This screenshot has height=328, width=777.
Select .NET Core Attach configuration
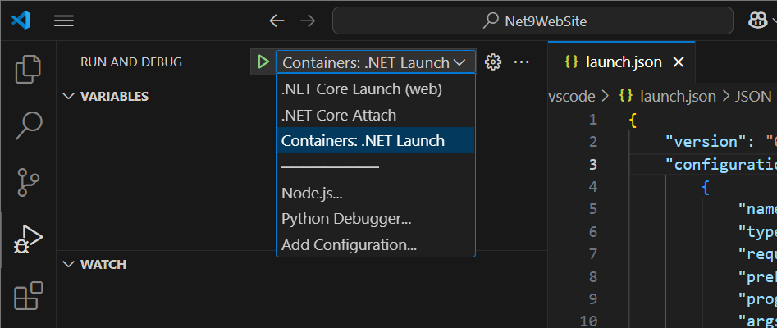(338, 115)
